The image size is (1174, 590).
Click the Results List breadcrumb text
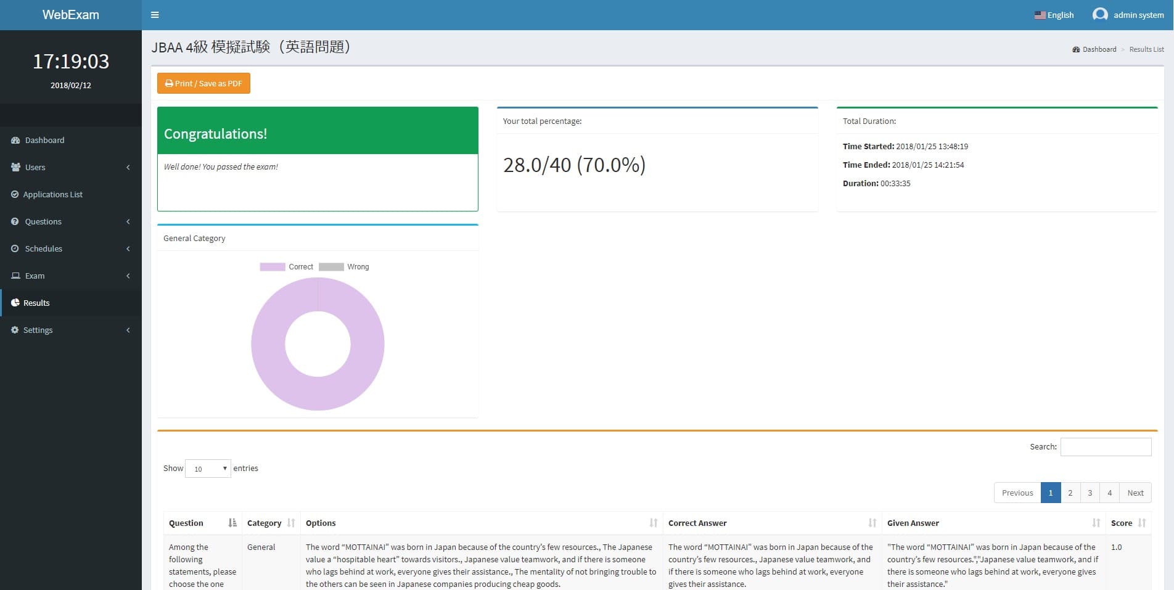(1146, 49)
